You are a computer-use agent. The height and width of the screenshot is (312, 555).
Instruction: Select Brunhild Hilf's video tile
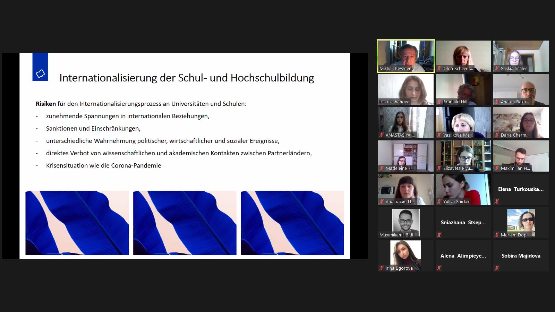(463, 89)
